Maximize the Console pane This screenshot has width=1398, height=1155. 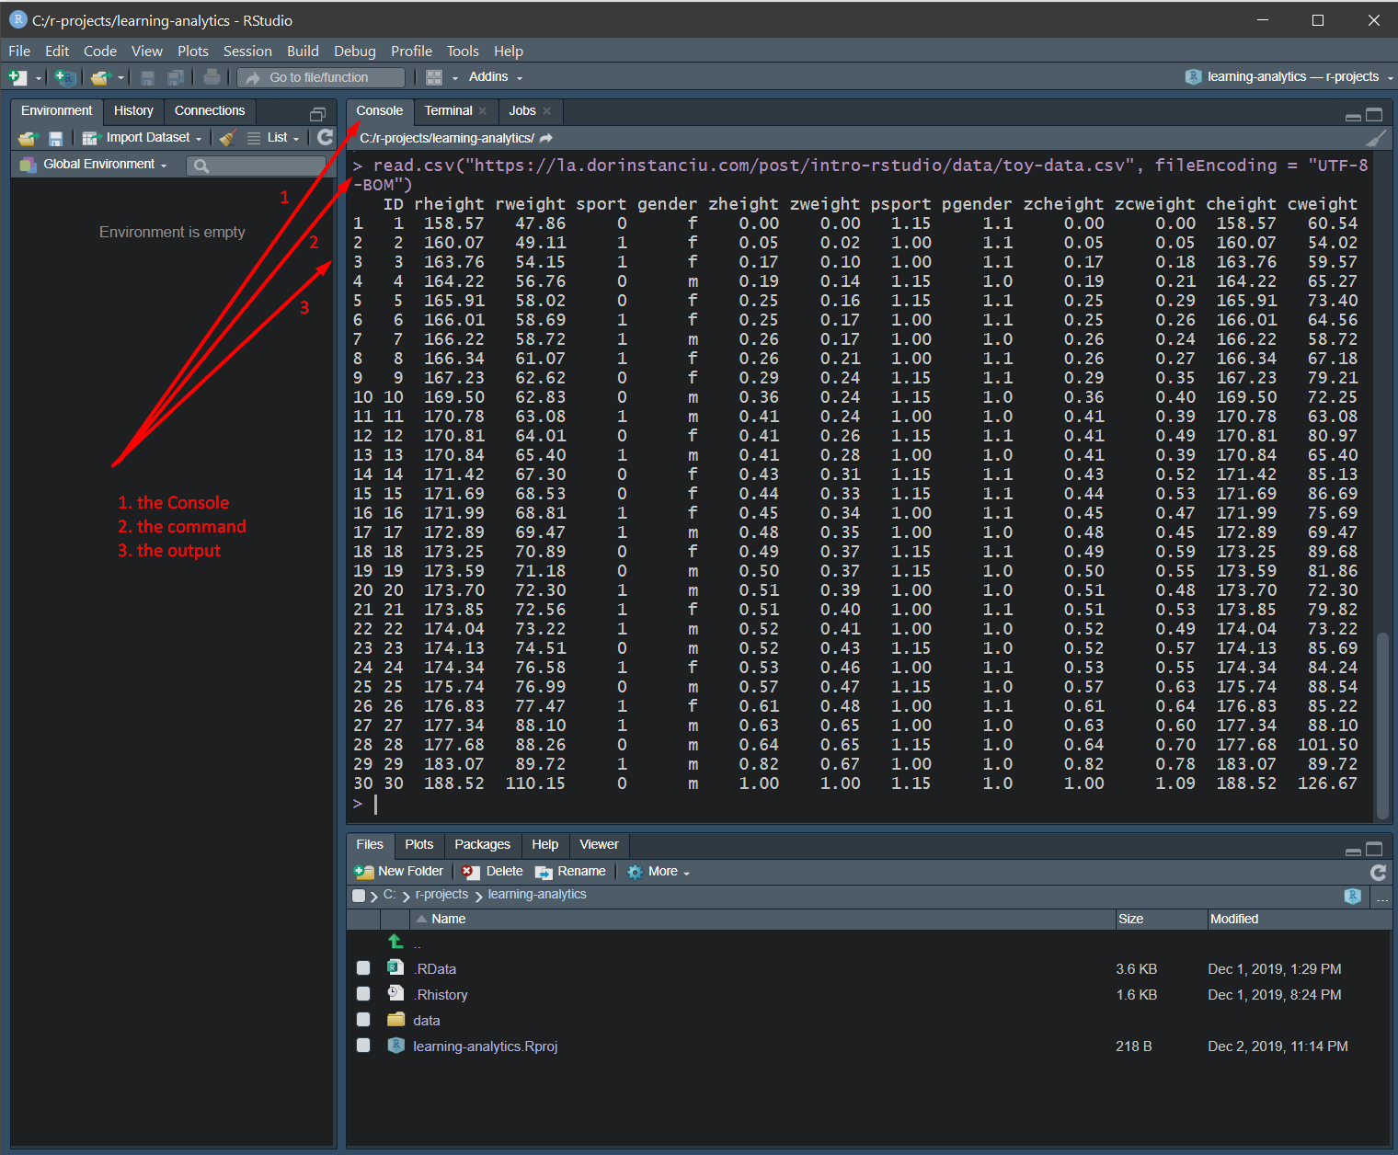pyautogui.click(x=1374, y=115)
